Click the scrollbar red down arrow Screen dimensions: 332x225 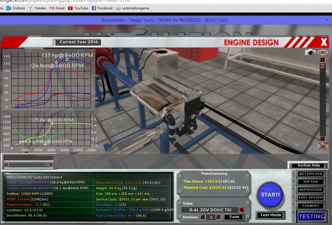(323, 139)
